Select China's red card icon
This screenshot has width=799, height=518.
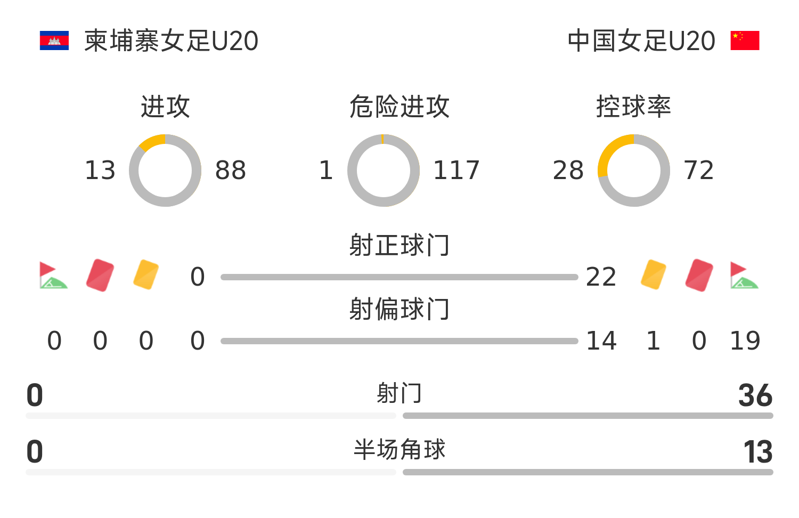tap(699, 275)
